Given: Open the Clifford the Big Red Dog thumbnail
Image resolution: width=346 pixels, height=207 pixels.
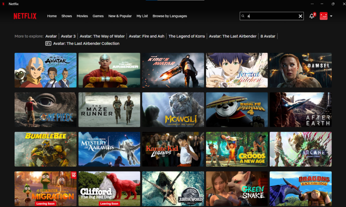Looking at the screenshot, I should click(109, 189).
